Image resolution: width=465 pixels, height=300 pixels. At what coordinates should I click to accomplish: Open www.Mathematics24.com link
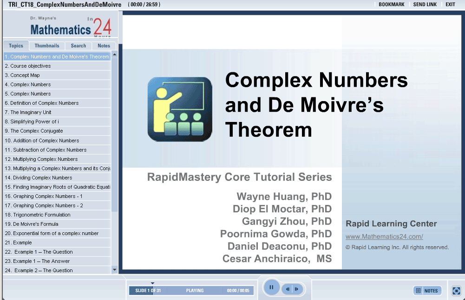tap(384, 236)
